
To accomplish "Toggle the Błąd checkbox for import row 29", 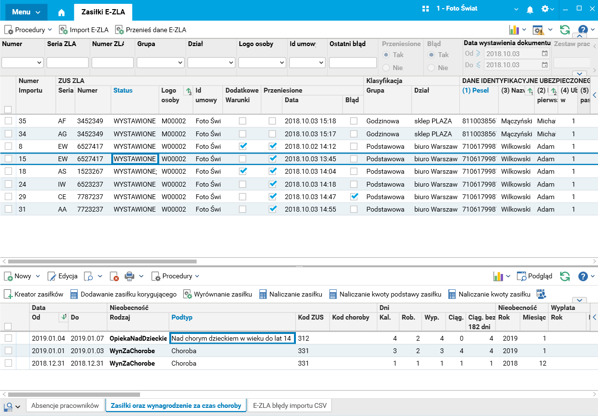I will (x=354, y=196).
